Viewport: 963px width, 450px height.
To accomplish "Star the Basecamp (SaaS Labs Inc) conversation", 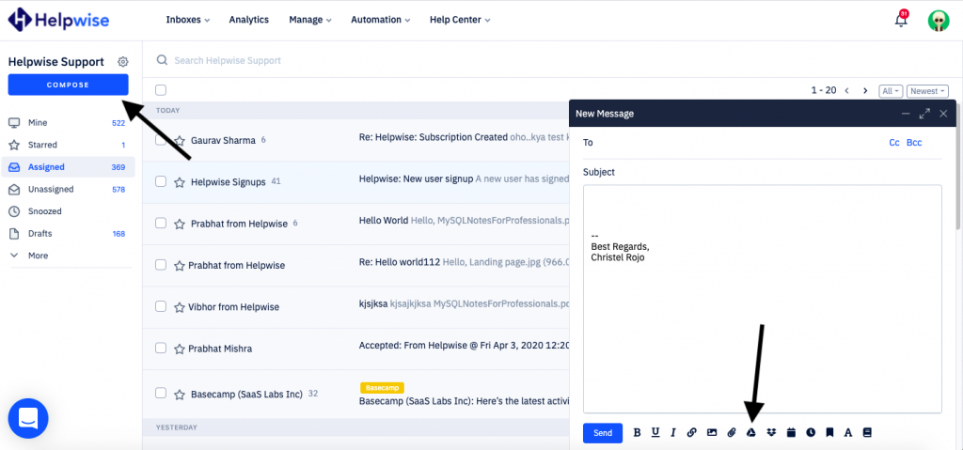I will [x=180, y=395].
